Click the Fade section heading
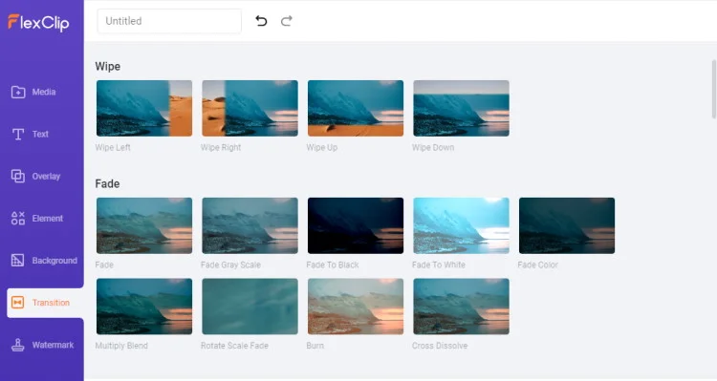Screen dimensions: 717x381 107,183
